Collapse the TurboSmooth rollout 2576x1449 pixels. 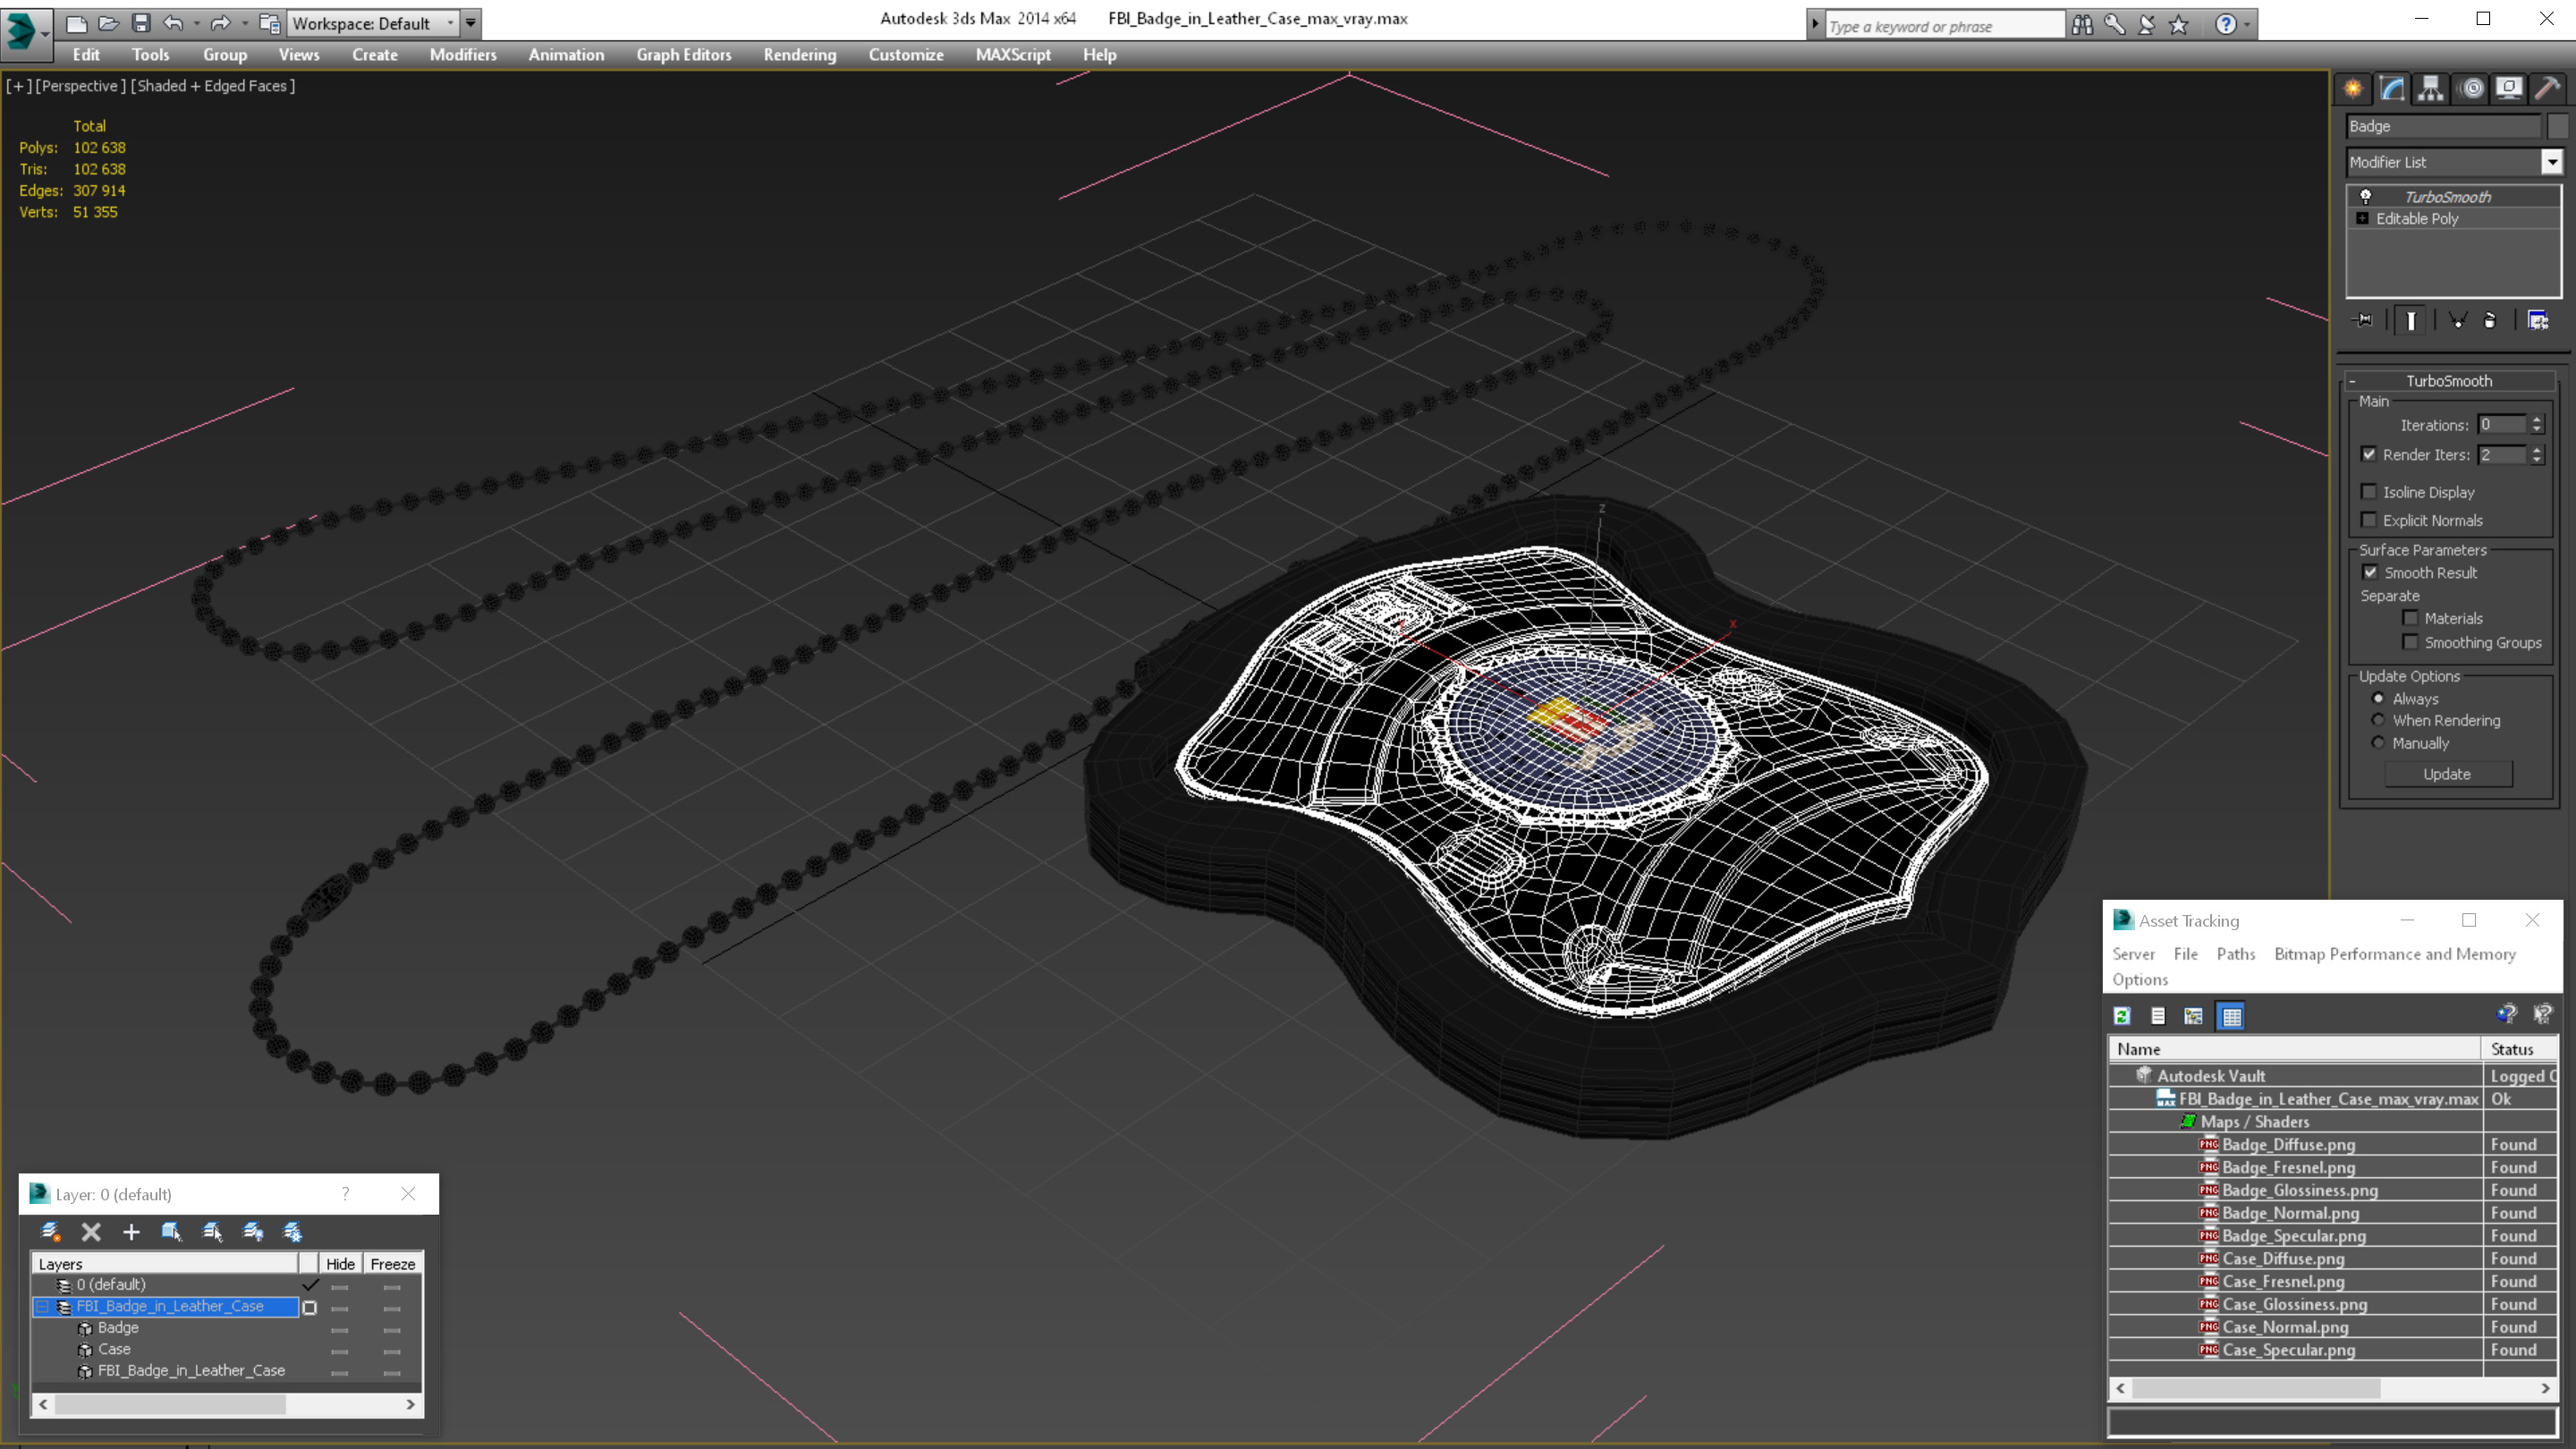[2352, 381]
